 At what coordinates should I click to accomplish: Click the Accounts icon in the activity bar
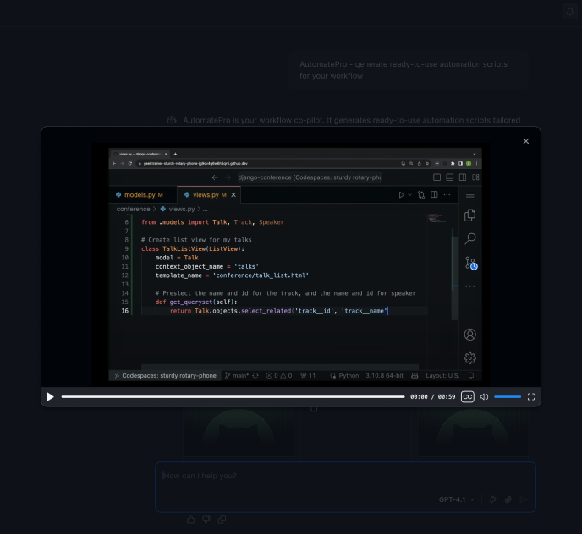click(470, 335)
